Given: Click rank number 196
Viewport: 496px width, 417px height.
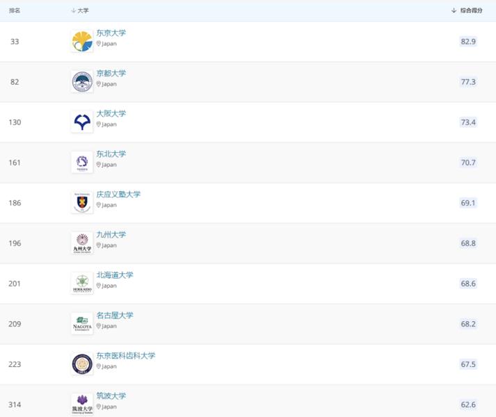Looking at the screenshot, I should coord(15,243).
